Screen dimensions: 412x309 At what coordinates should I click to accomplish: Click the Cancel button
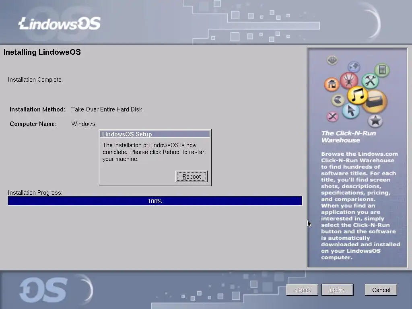pyautogui.click(x=381, y=290)
